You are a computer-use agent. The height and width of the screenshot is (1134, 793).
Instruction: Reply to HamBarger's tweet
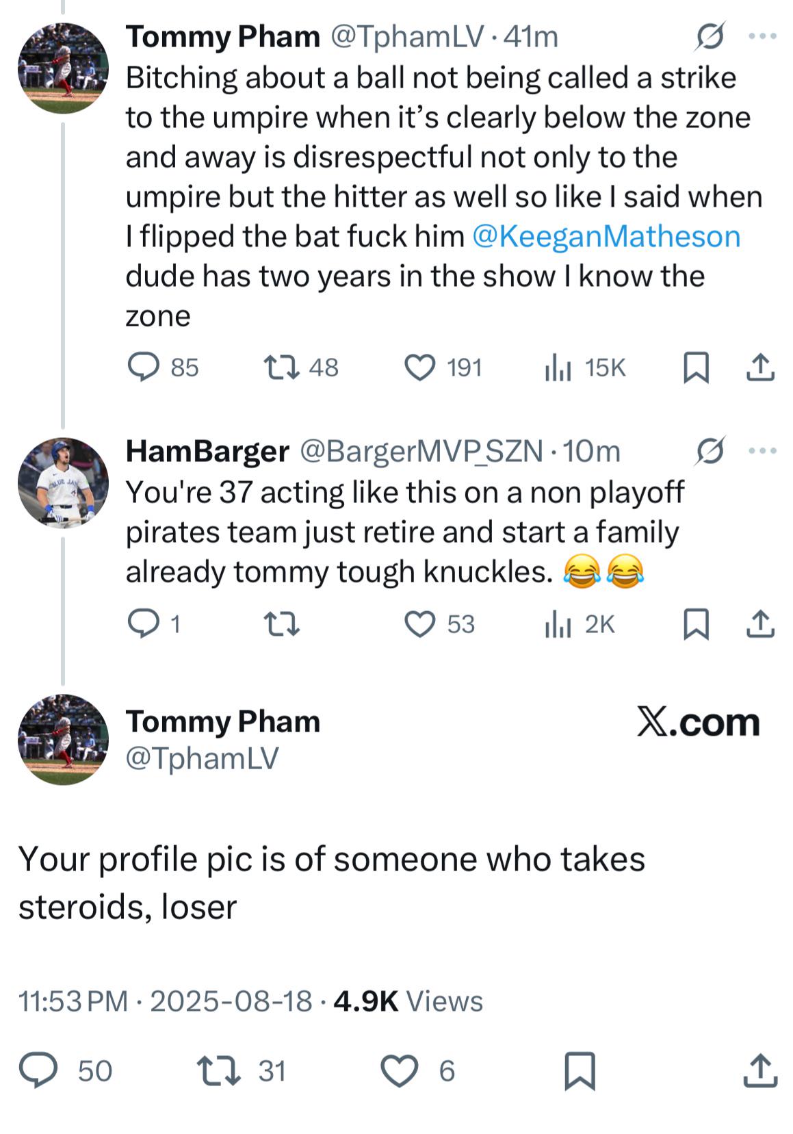(144, 624)
